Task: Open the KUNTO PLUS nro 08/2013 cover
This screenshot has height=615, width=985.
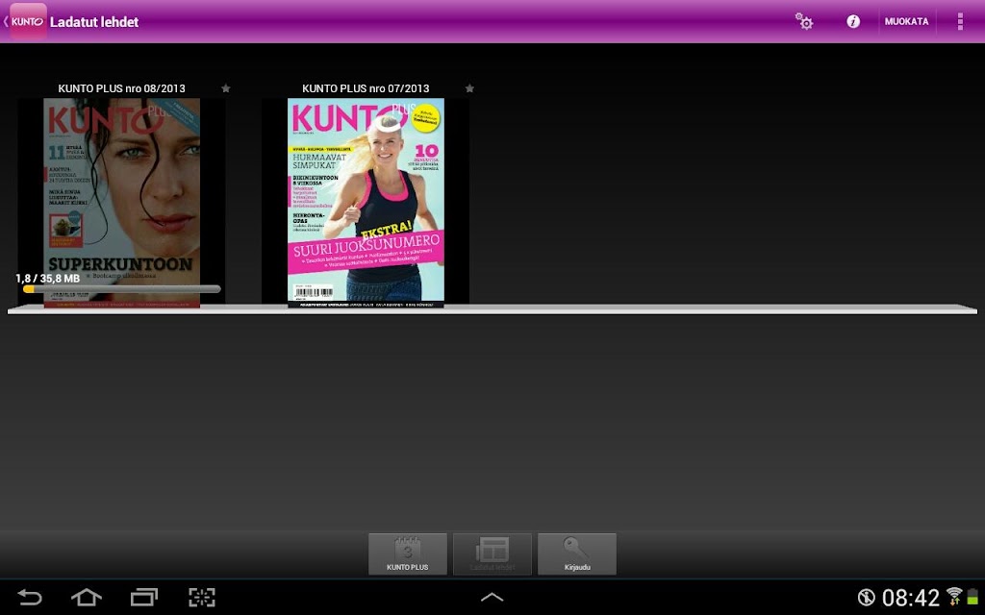Action: pos(121,202)
